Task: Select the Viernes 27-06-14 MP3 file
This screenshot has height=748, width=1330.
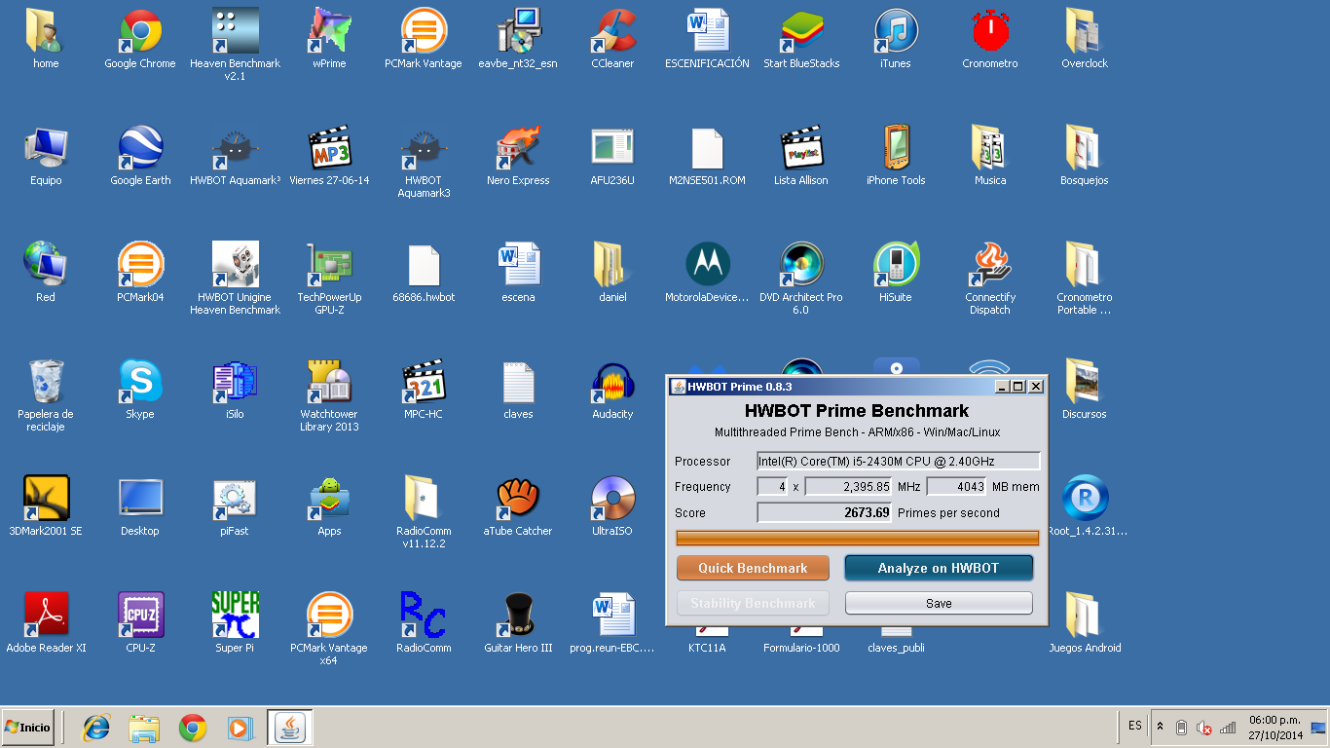Action: [x=329, y=156]
